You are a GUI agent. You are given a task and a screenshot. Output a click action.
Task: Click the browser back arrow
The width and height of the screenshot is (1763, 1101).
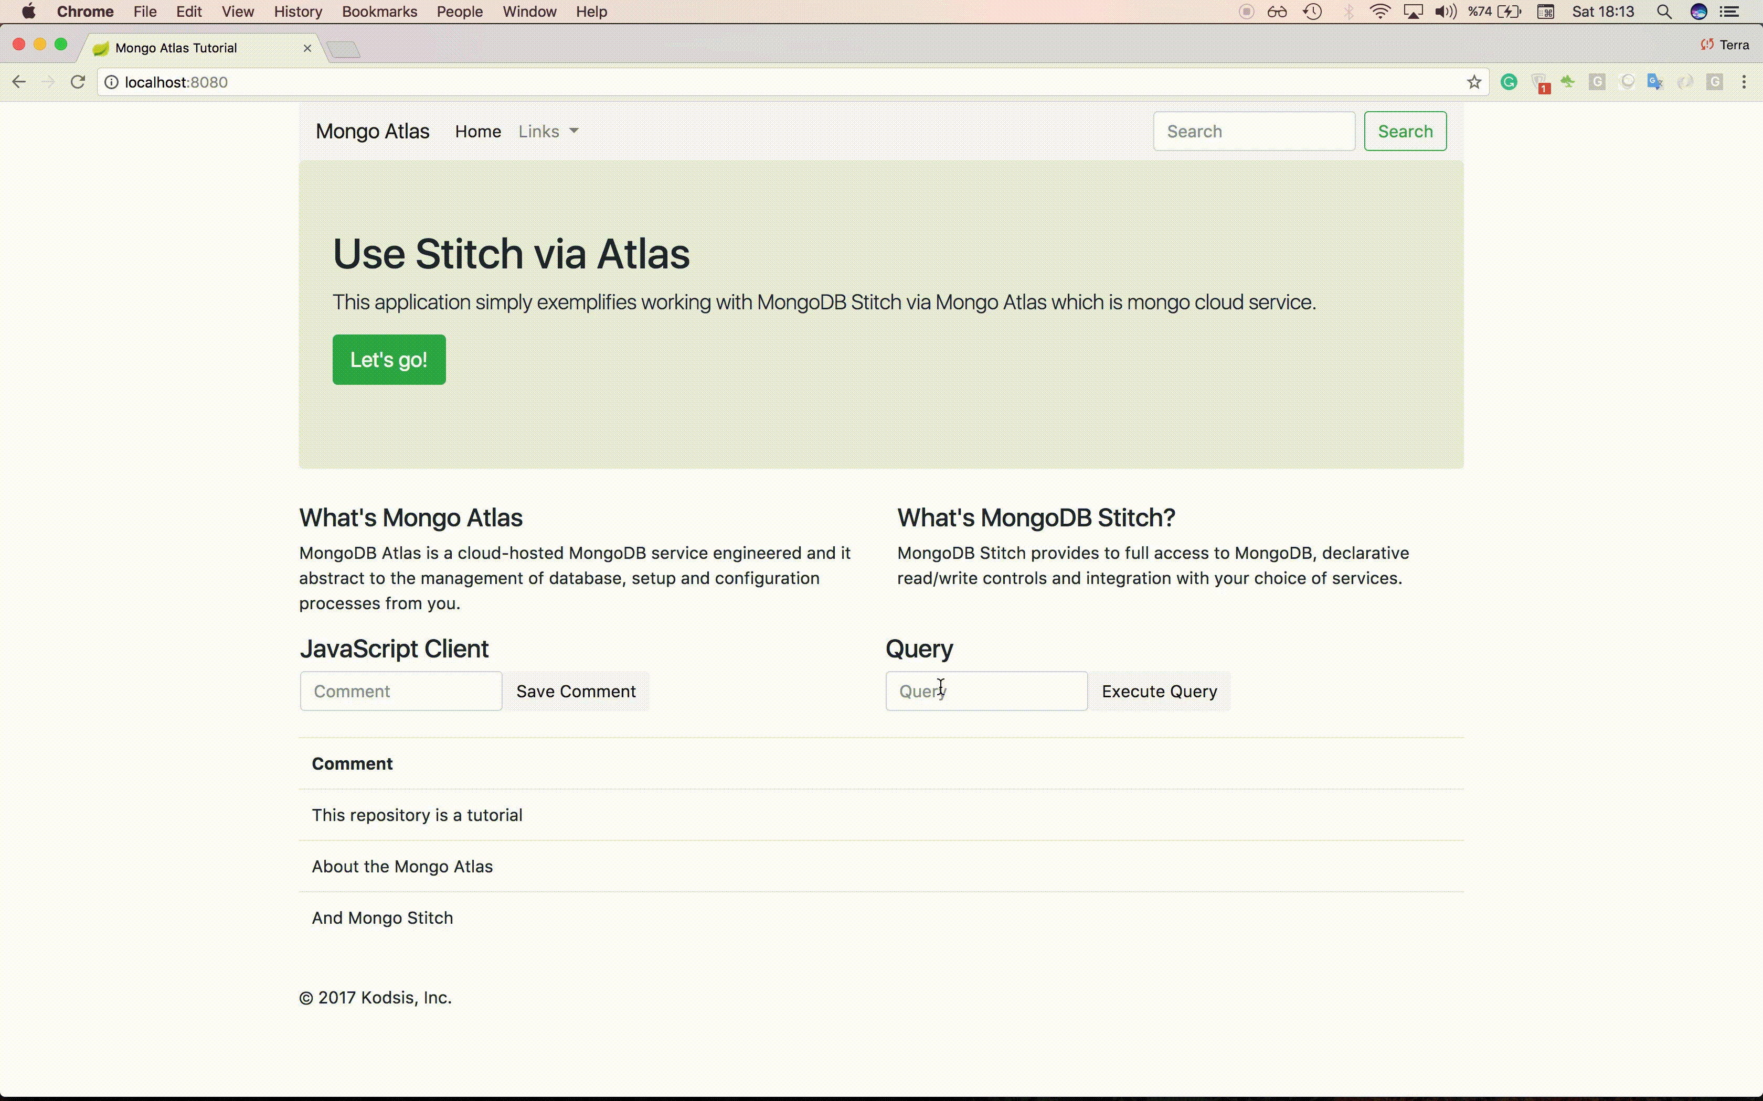click(19, 82)
